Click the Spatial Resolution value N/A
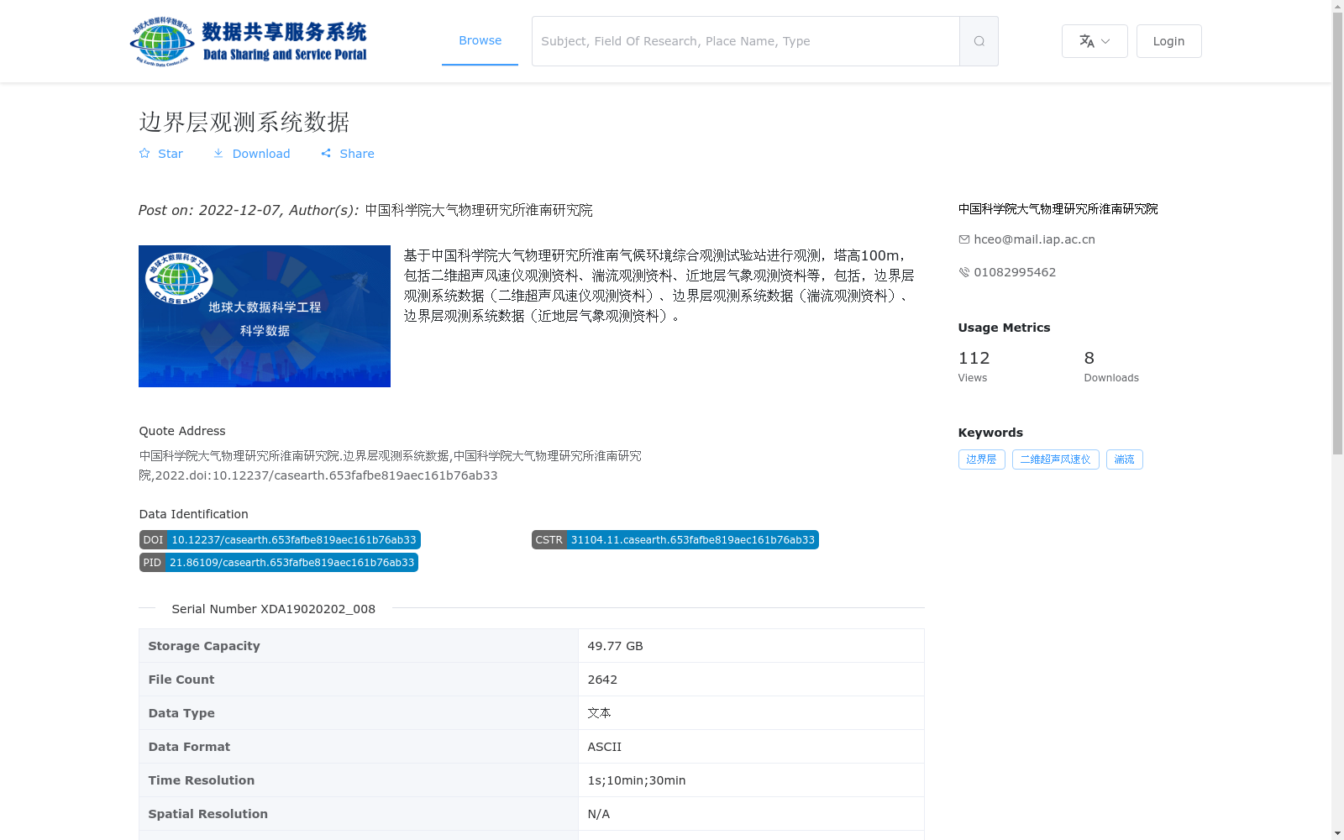The image size is (1344, 840). (x=598, y=814)
